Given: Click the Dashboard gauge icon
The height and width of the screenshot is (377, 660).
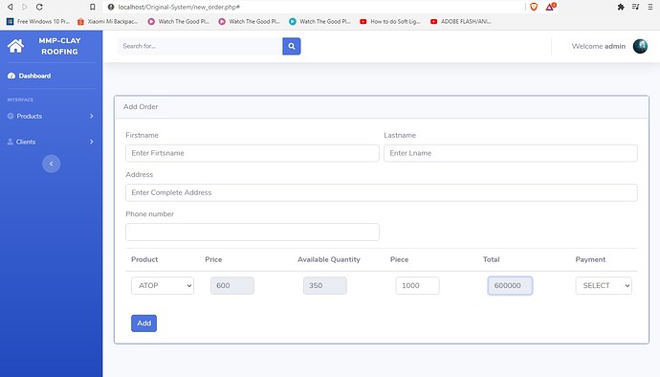Looking at the screenshot, I should coord(11,76).
